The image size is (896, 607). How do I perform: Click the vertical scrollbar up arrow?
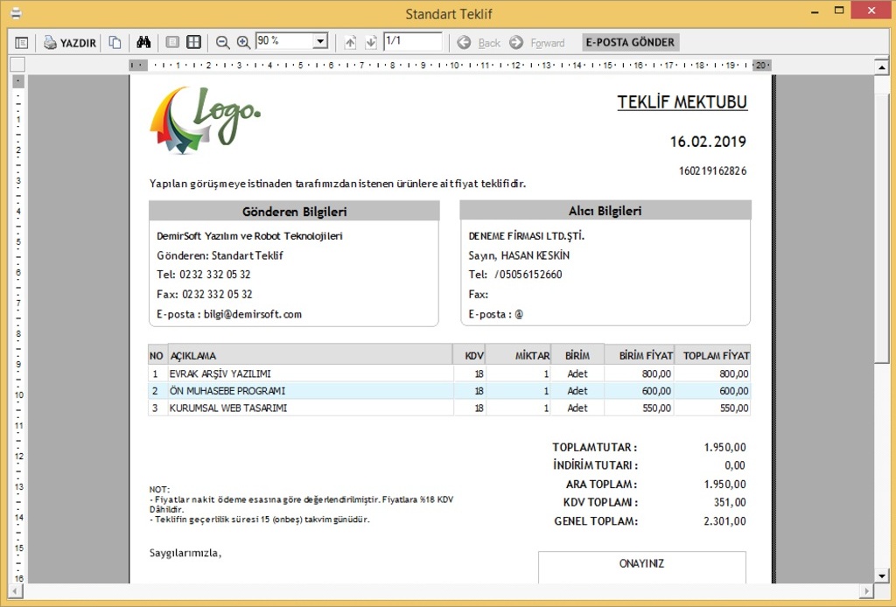881,67
